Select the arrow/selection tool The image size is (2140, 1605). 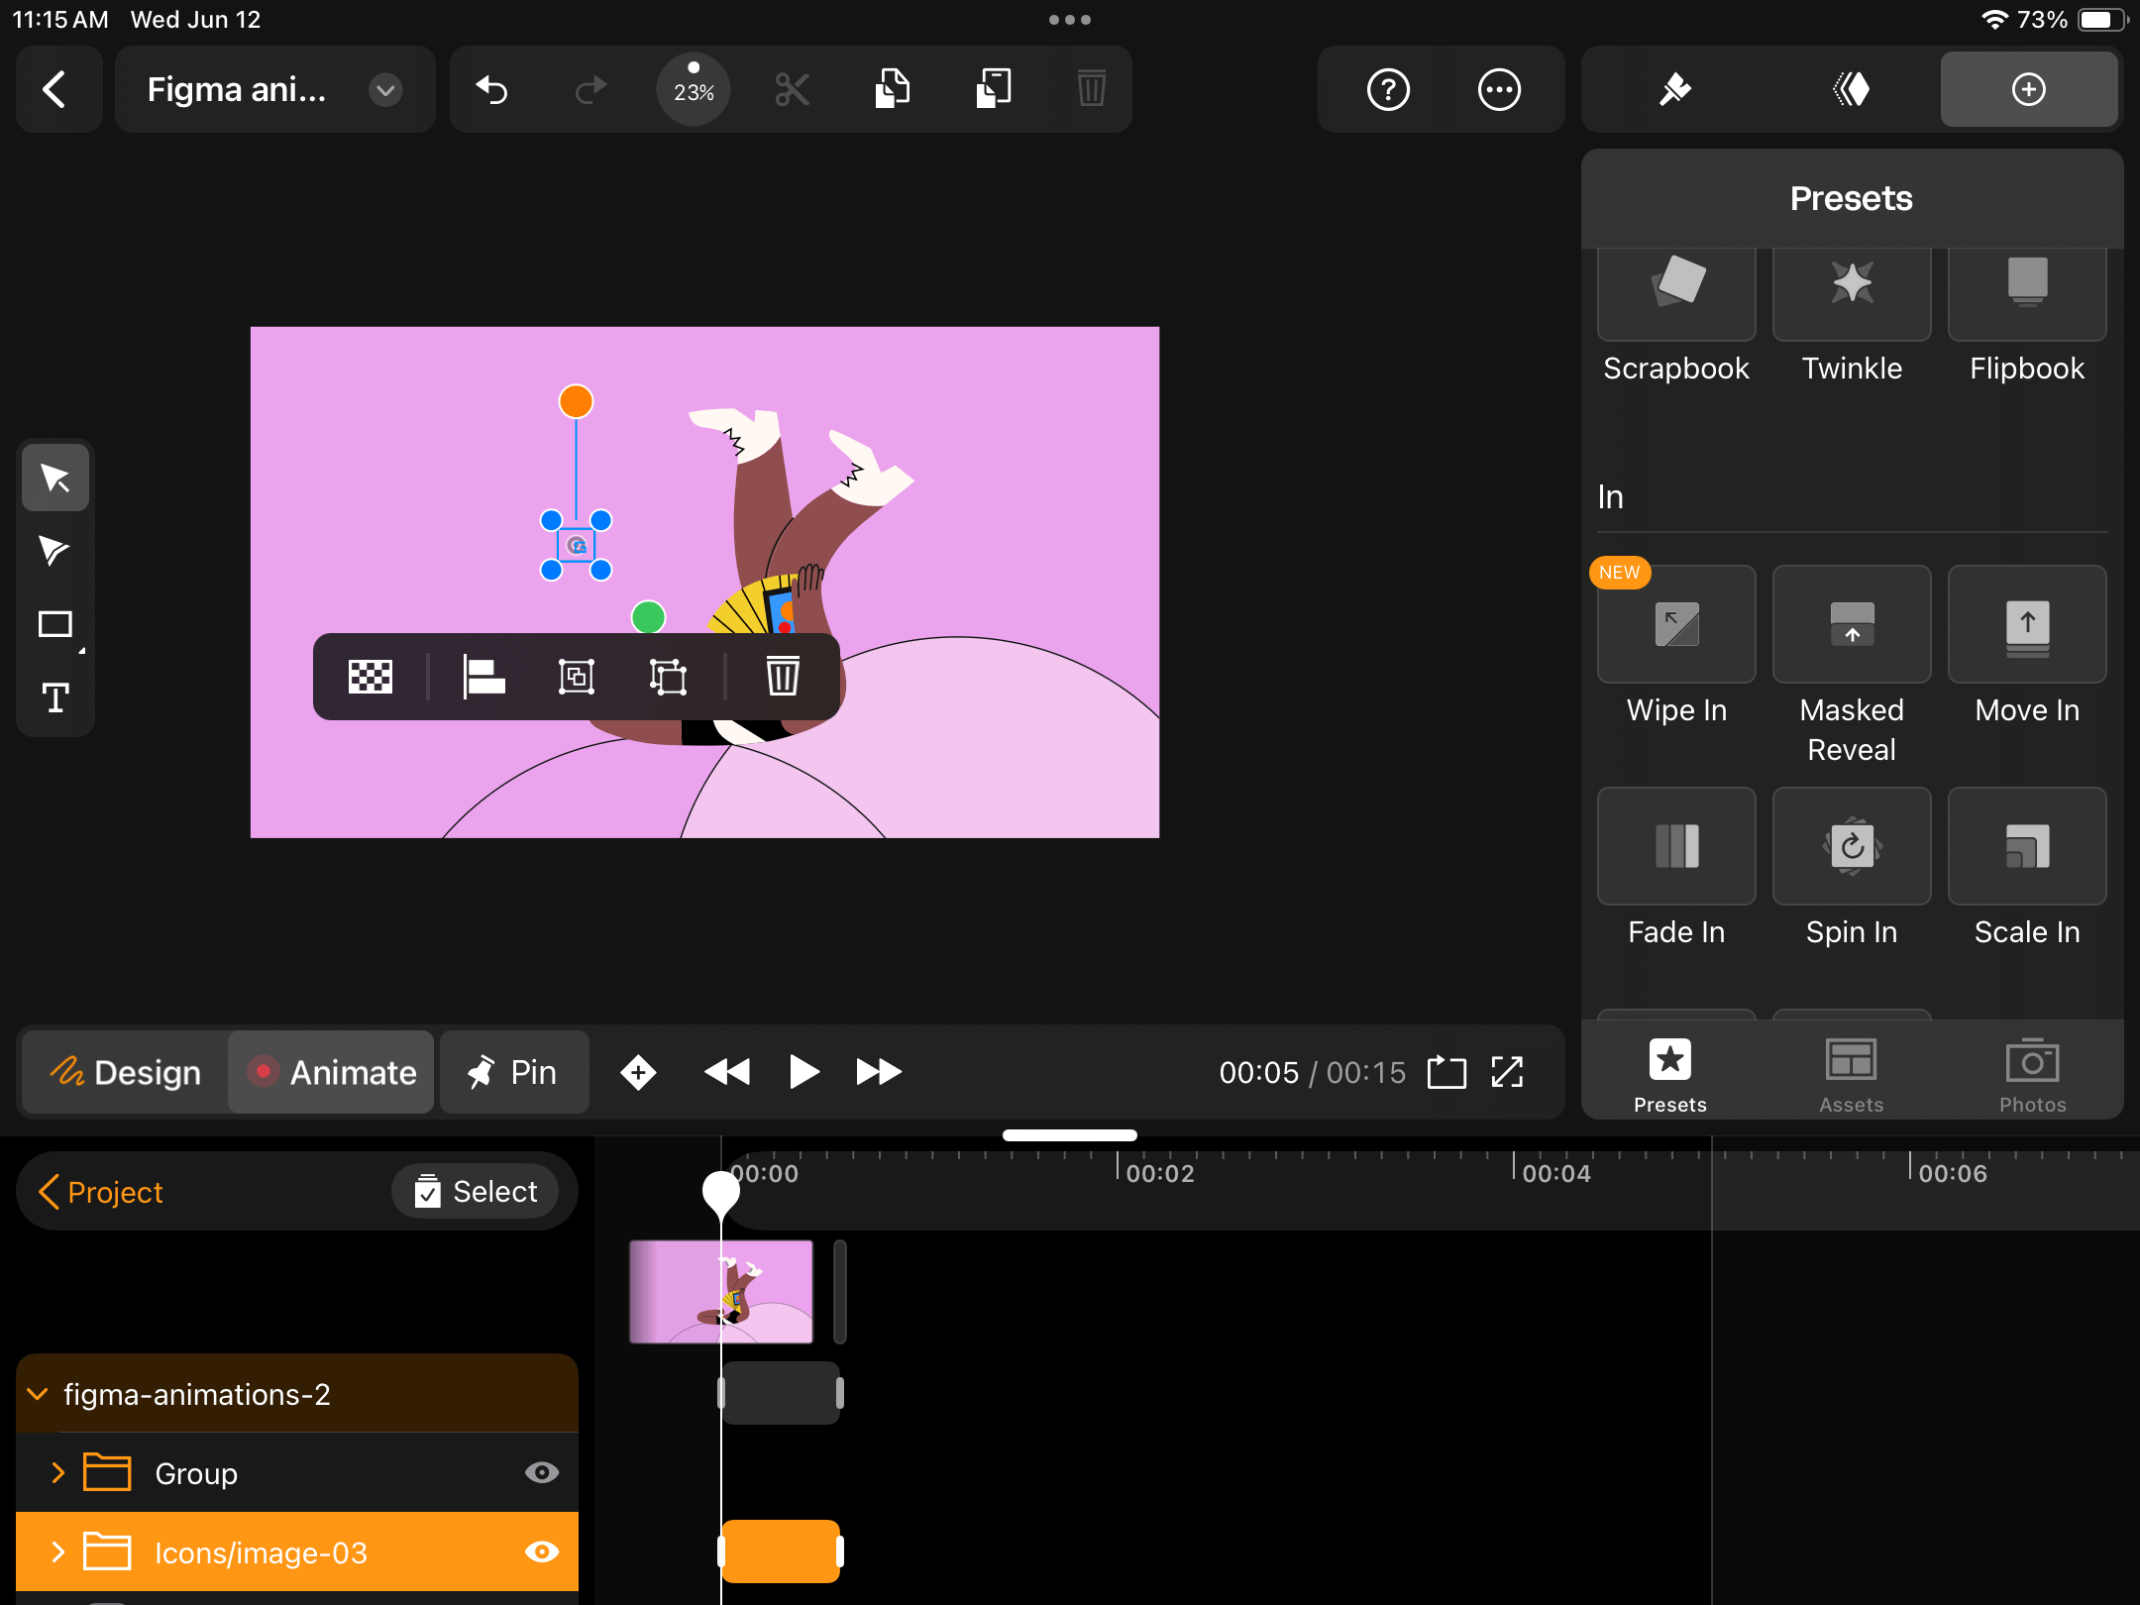pos(55,478)
